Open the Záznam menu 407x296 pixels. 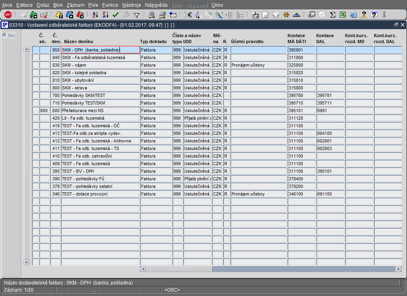point(75,5)
